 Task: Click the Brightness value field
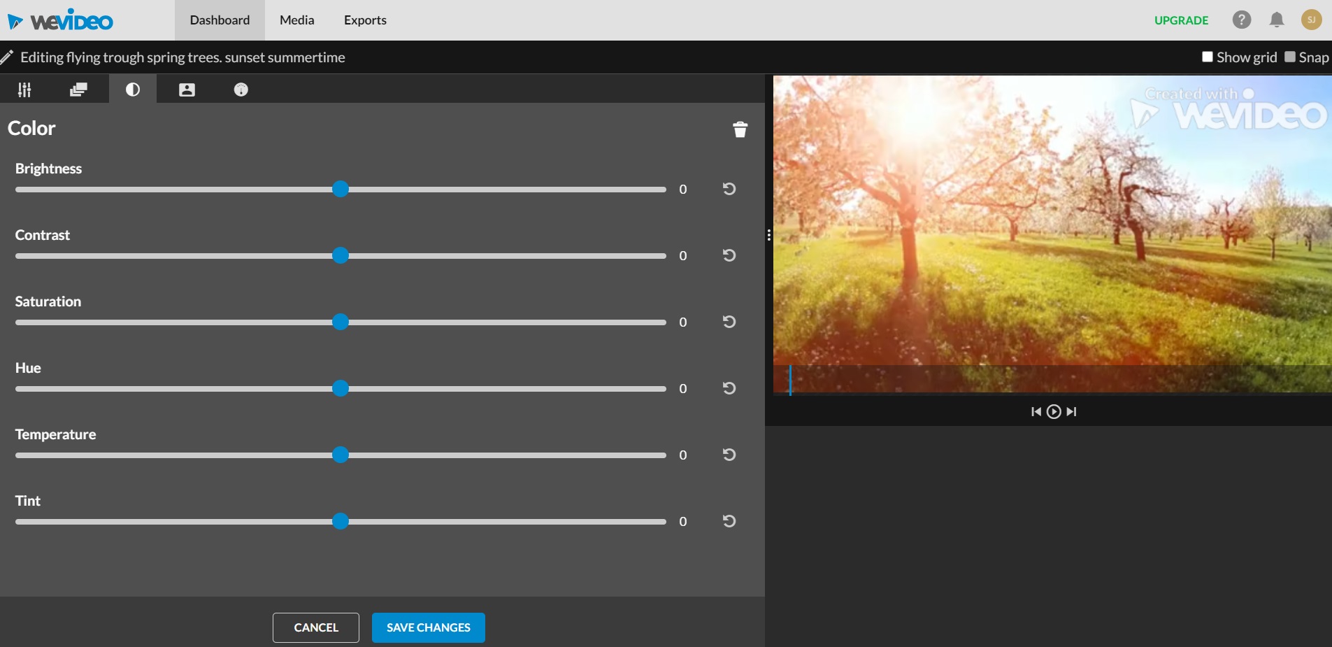point(683,190)
